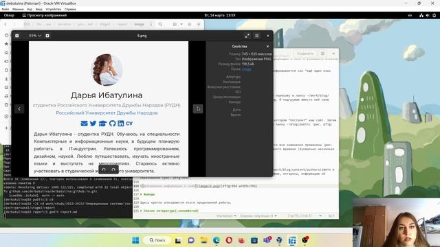Open the Markdown language dropdown in gedit

226,216
